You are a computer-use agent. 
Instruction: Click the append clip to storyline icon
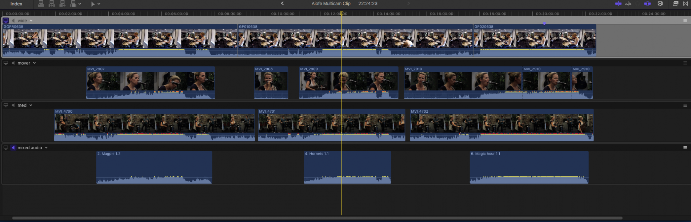pyautogui.click(x=62, y=4)
